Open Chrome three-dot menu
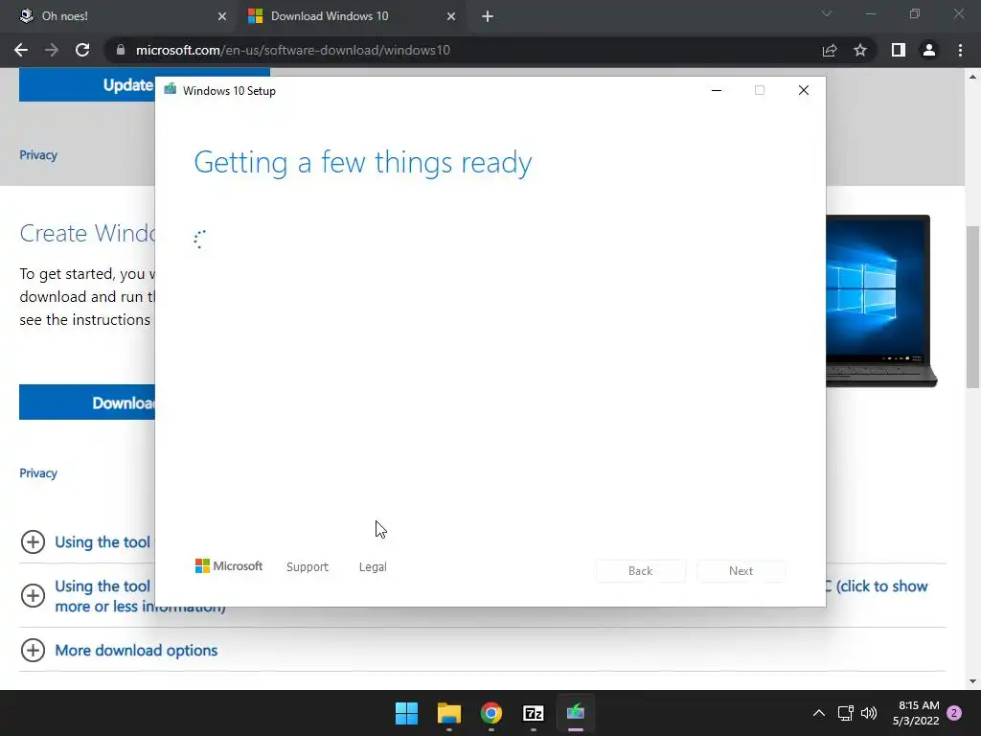The image size is (981, 736). 960,50
